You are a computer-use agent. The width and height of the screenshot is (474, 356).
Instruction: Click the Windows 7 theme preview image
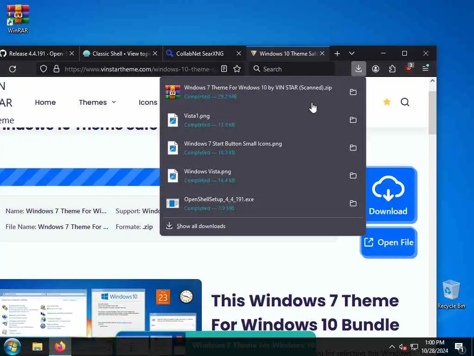pos(100,308)
